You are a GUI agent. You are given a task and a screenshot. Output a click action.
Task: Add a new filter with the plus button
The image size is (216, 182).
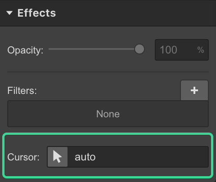coord(194,90)
